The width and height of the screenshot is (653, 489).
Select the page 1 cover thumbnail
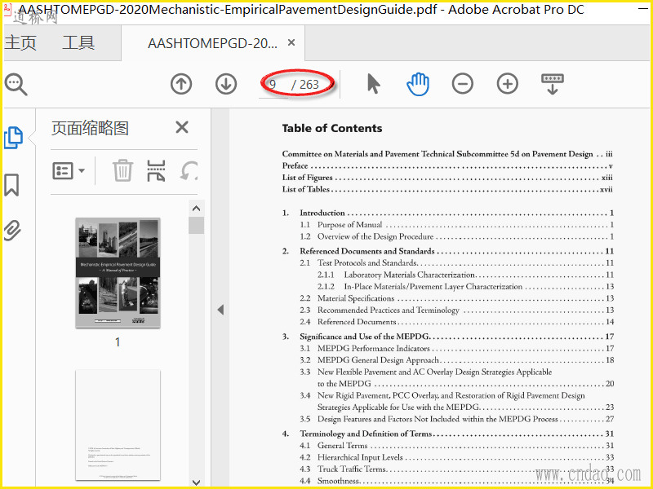click(x=118, y=273)
